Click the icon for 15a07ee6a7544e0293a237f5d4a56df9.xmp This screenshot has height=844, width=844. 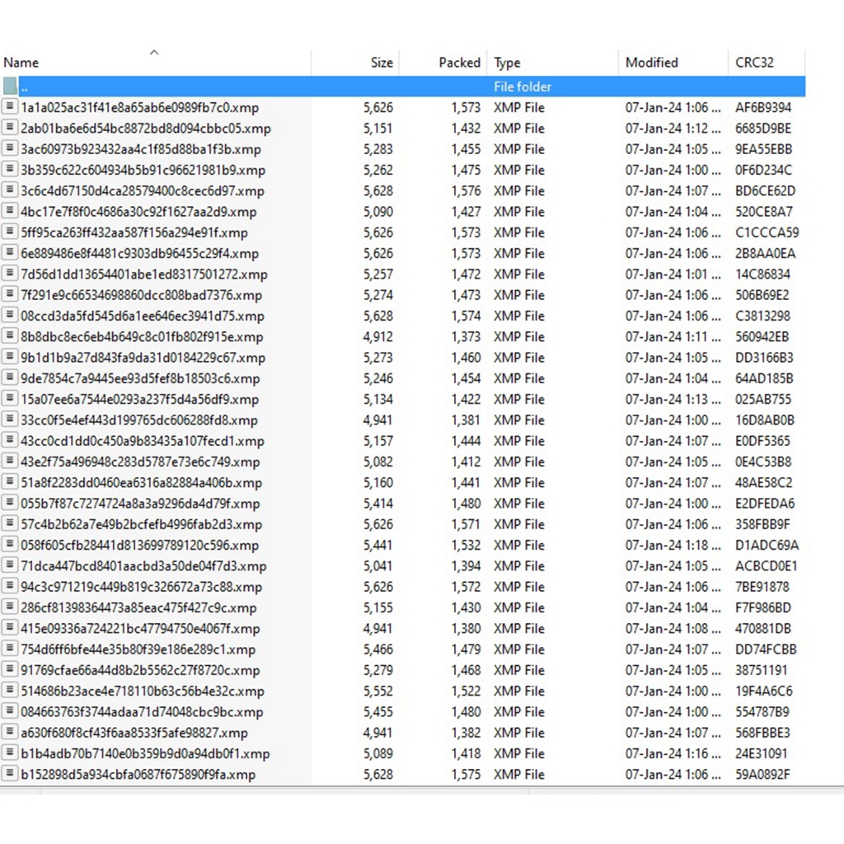coord(10,399)
